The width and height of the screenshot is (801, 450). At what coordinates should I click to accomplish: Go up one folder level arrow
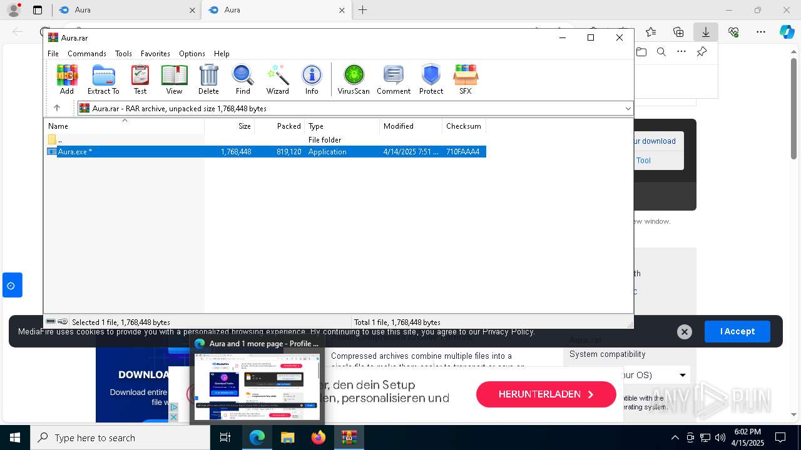pos(57,108)
